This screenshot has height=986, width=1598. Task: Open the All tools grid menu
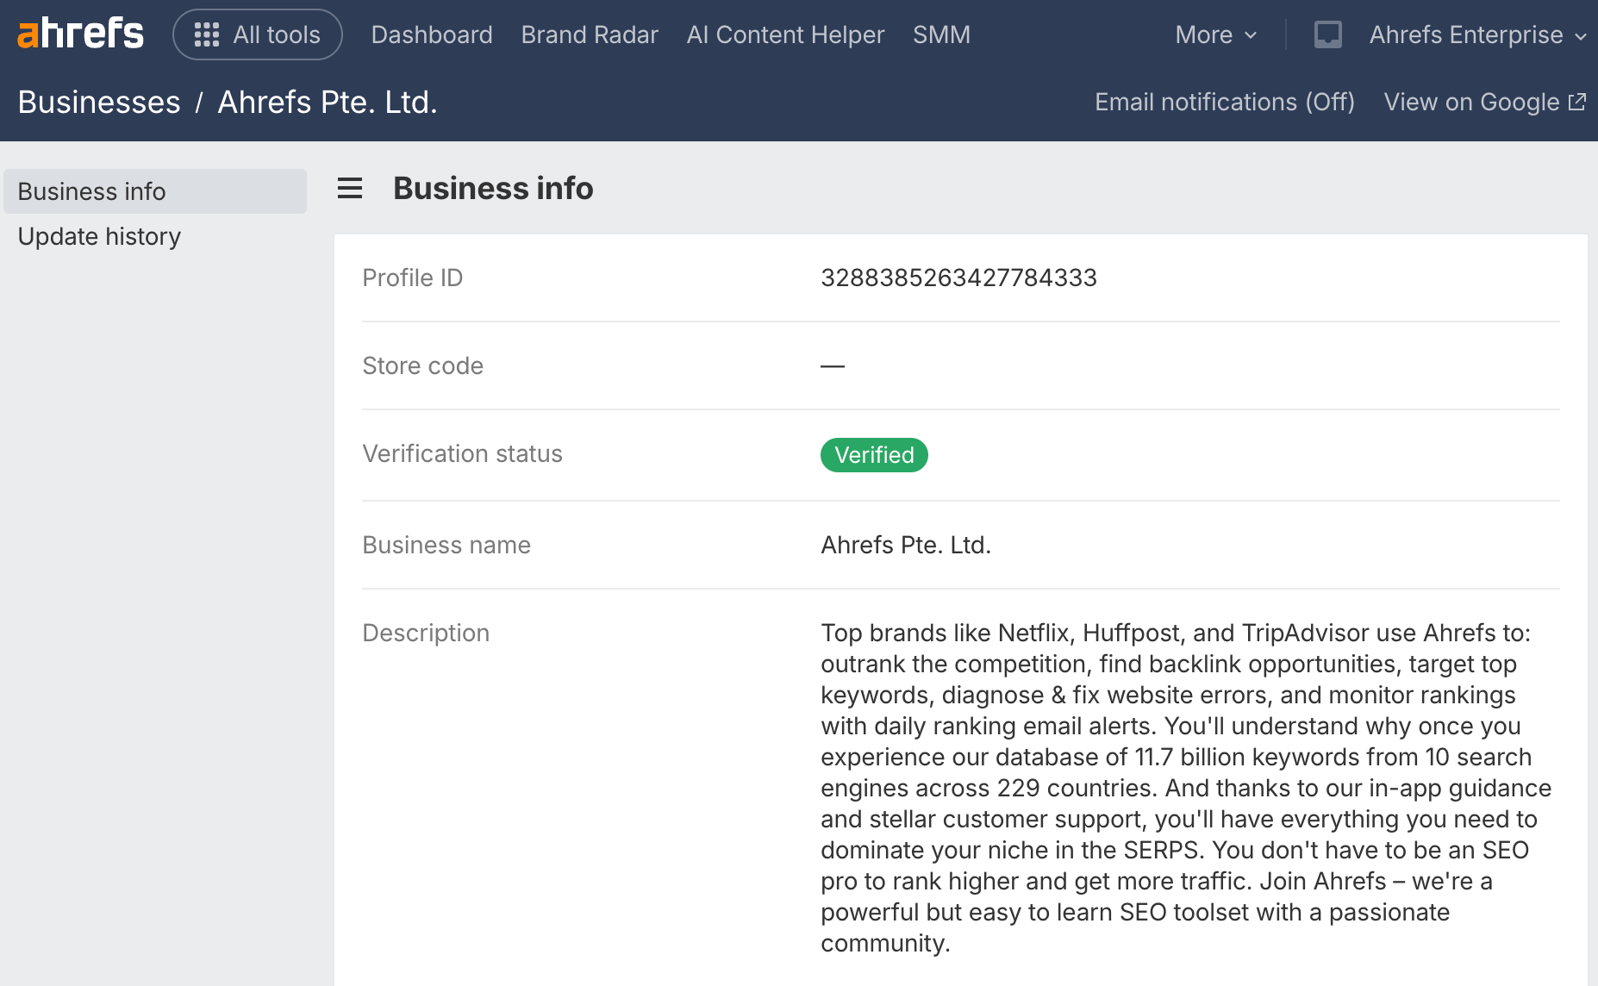[258, 34]
